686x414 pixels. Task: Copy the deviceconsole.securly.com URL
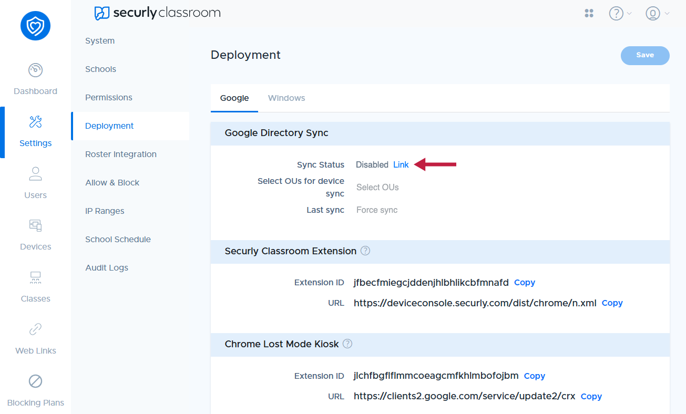[612, 303]
